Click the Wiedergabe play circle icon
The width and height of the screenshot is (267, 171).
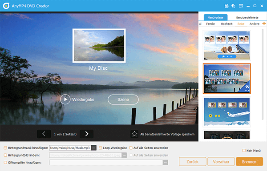pyautogui.click(x=65, y=99)
